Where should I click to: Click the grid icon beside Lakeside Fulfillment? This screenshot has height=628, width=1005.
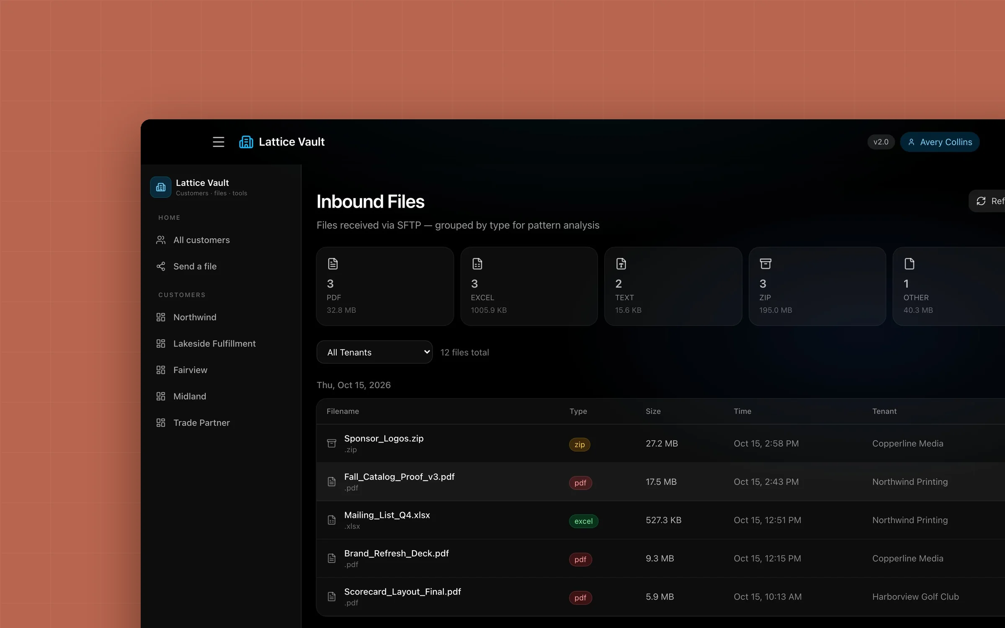(x=161, y=344)
